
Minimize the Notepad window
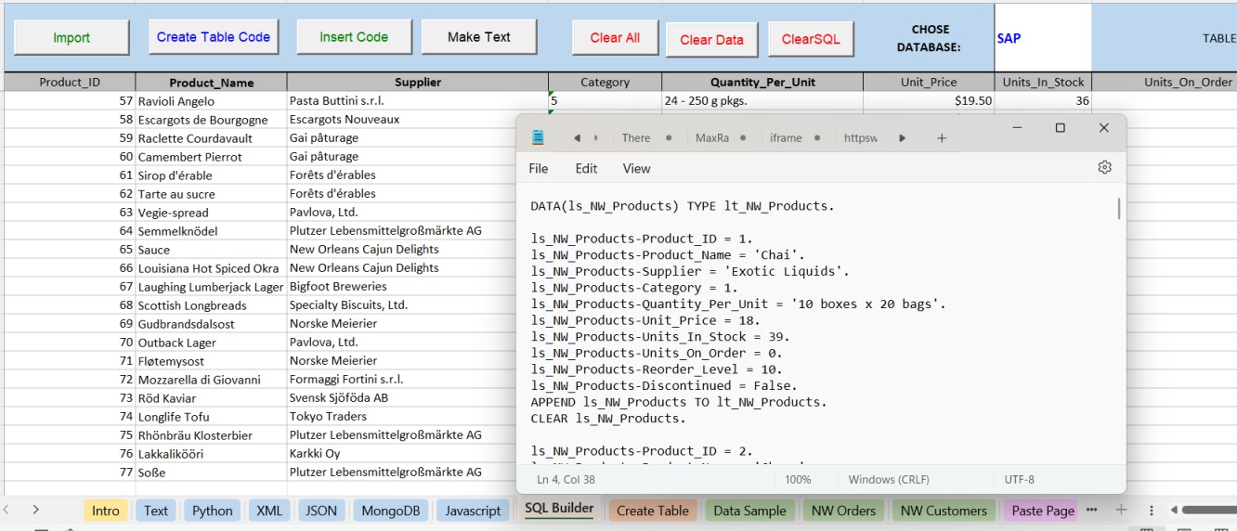pos(1017,128)
